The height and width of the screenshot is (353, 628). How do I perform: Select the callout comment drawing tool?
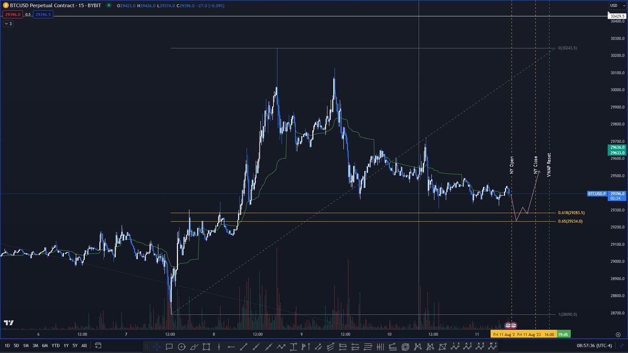pyautogui.click(x=169, y=346)
